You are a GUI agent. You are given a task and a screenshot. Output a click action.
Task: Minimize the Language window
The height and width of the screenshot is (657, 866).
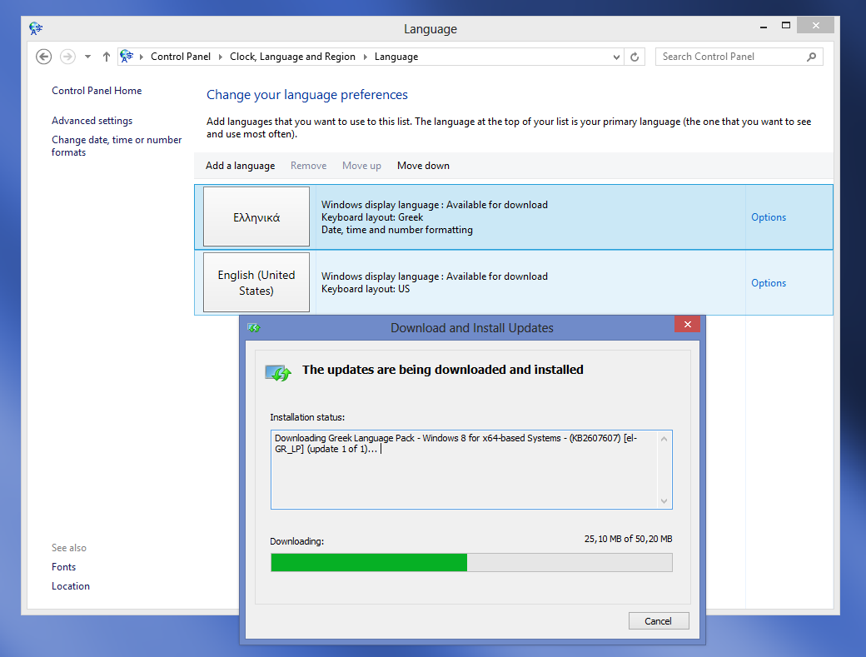[x=764, y=27]
